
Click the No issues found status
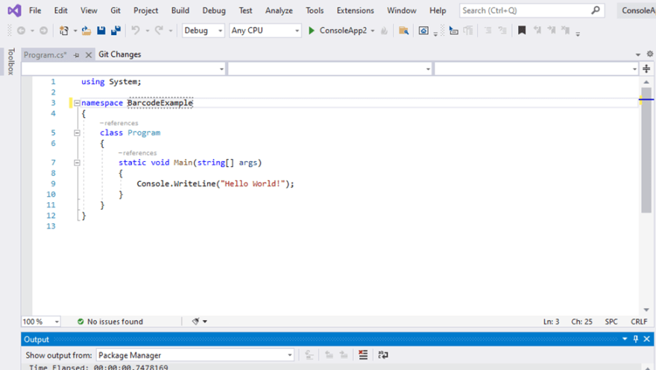point(110,322)
